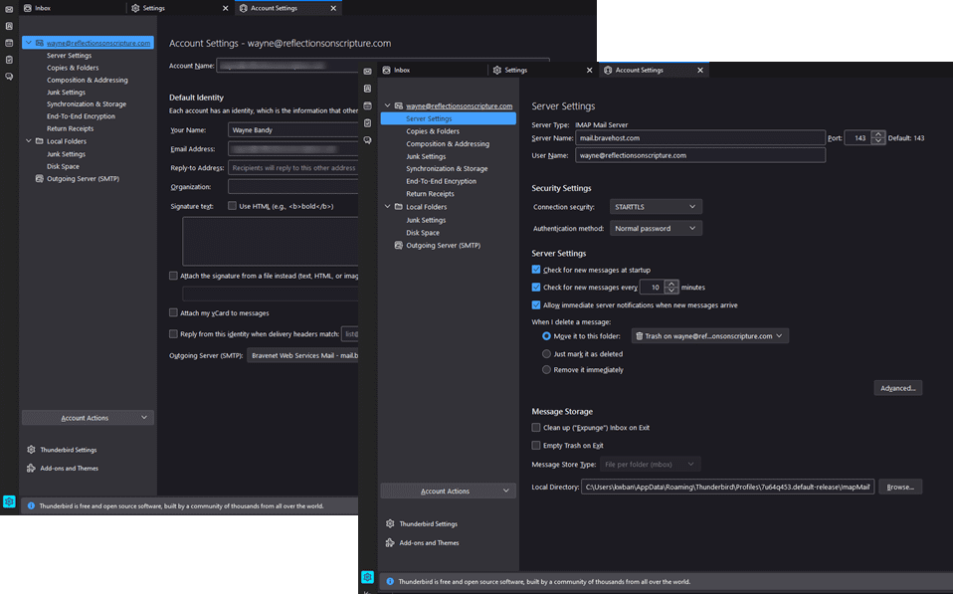Select Just mark it as deleted
The width and height of the screenshot is (953, 594).
[546, 354]
